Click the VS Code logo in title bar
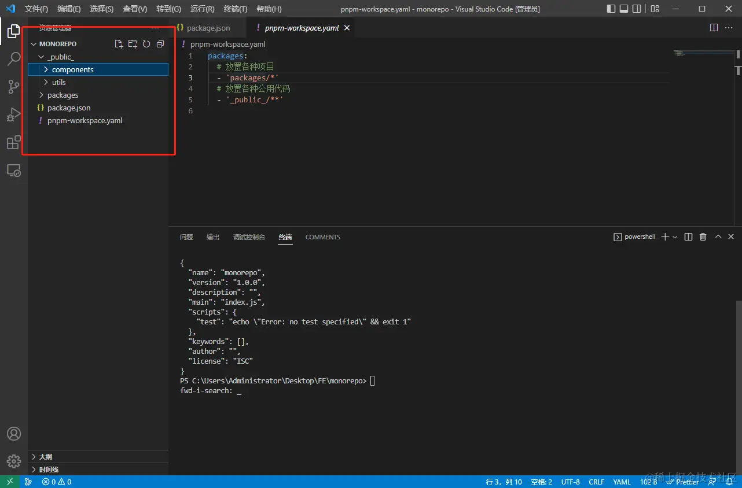The height and width of the screenshot is (488, 742). (10, 9)
